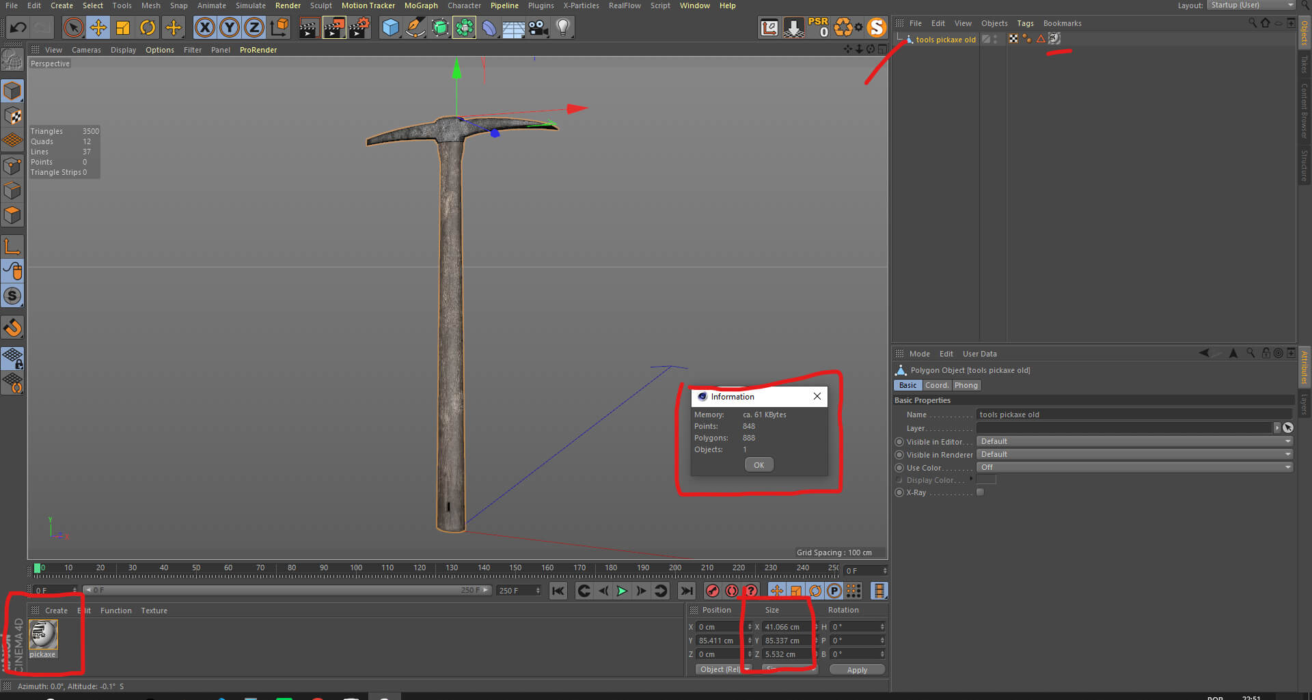Click Render to Picture Viewer icon
1312x700 pixels.
pyautogui.click(x=334, y=28)
